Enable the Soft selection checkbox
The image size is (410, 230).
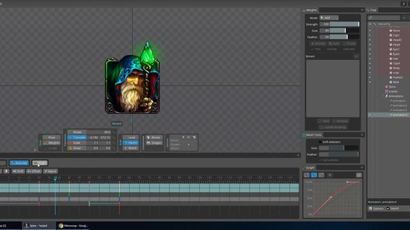320,142
